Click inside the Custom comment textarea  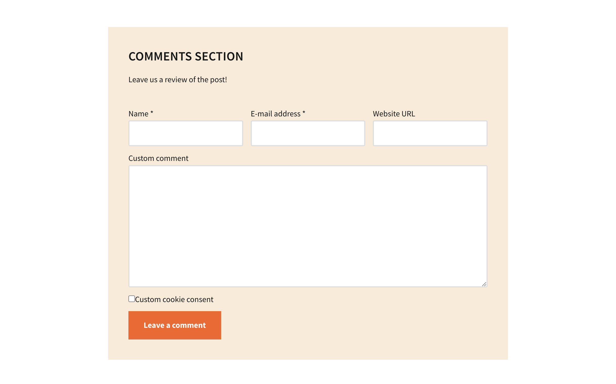click(x=307, y=226)
